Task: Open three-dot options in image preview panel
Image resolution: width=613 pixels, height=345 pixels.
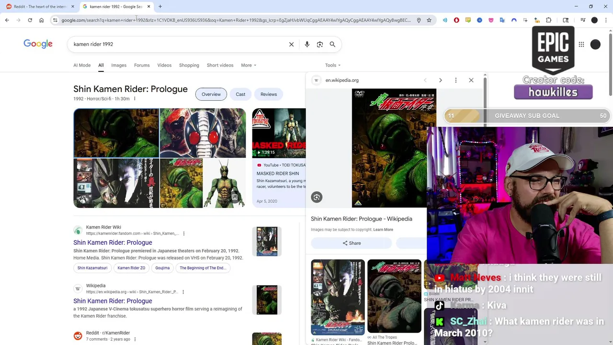Action: tap(456, 80)
